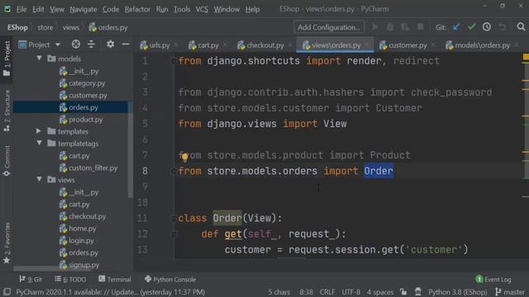This screenshot has height=297, width=529.
Task: Click the Run button in the toolbar
Action: tap(374, 27)
